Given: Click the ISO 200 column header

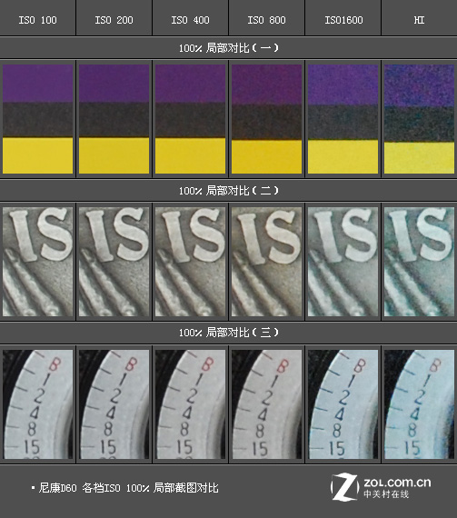Looking at the screenshot, I should click(114, 20).
